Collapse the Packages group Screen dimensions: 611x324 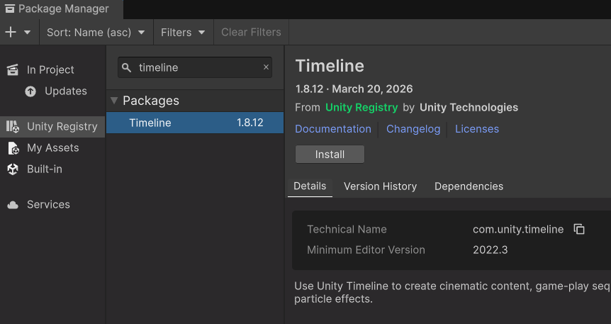pyautogui.click(x=114, y=101)
